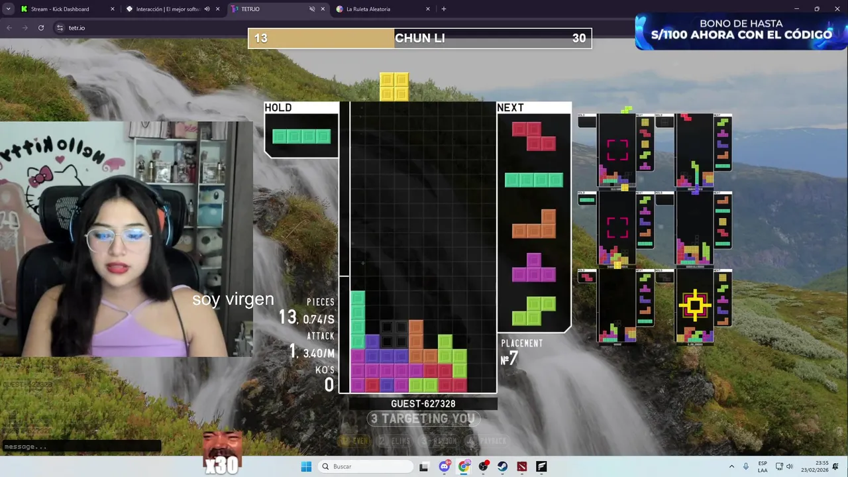Open the network status tray icon
Image resolution: width=848 pixels, height=477 pixels.
pyautogui.click(x=779, y=466)
